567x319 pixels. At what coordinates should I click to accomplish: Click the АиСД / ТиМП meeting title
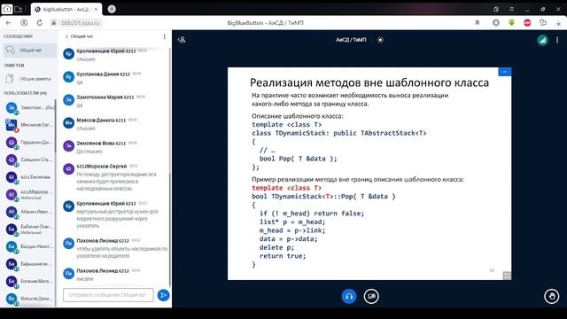(x=351, y=40)
